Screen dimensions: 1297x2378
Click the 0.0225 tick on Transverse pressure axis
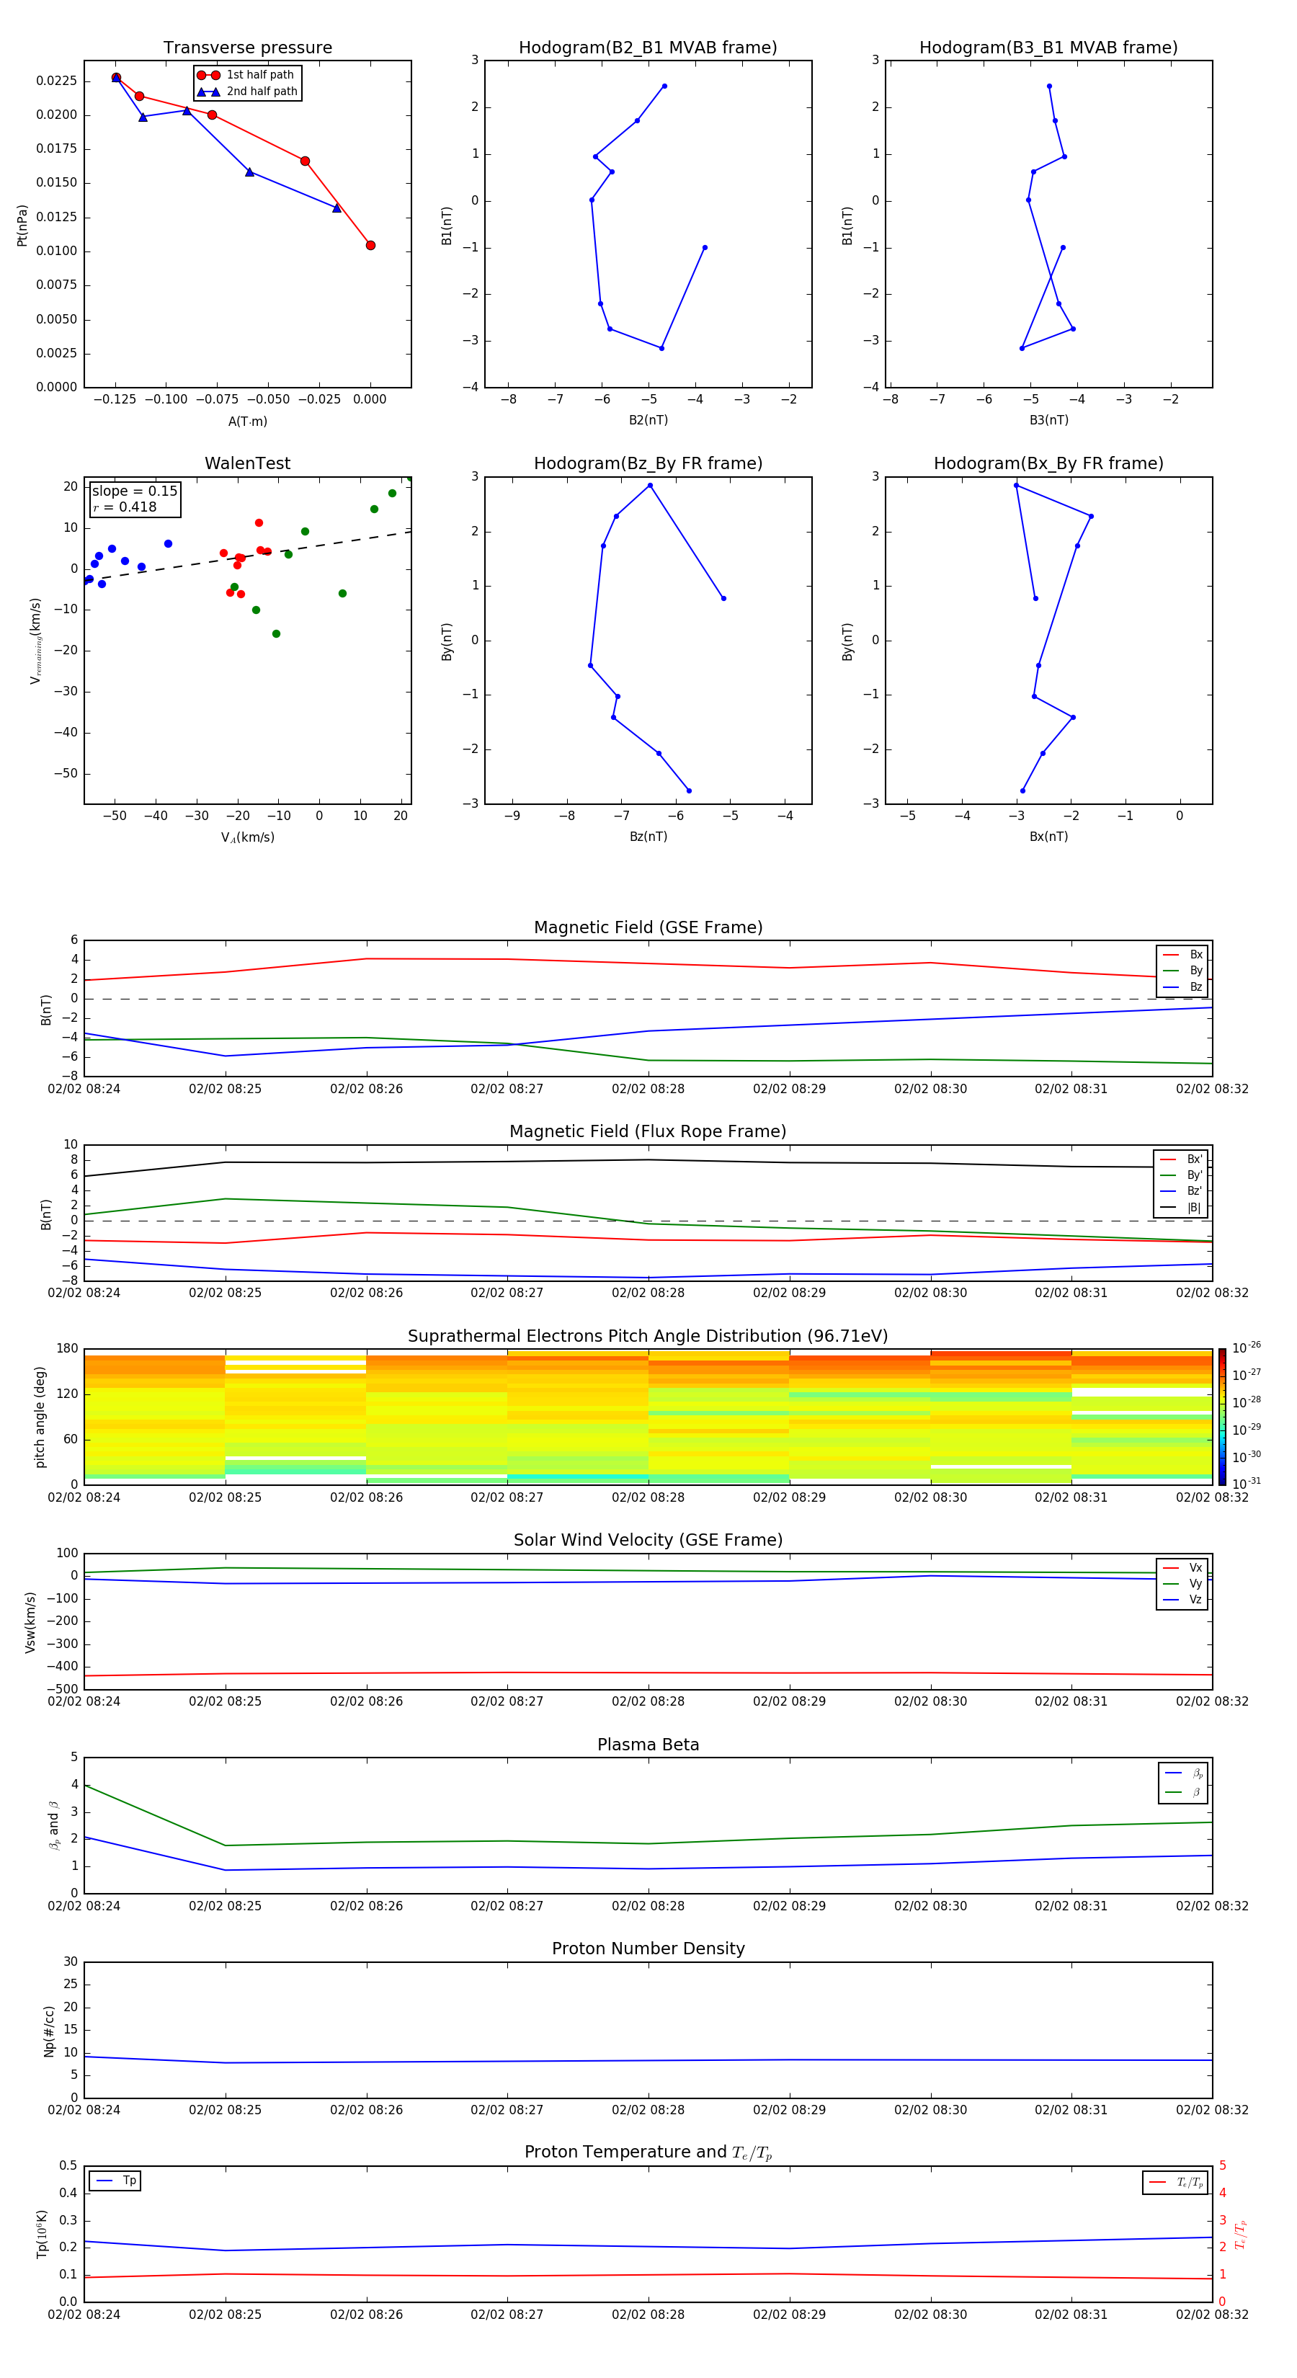56,81
